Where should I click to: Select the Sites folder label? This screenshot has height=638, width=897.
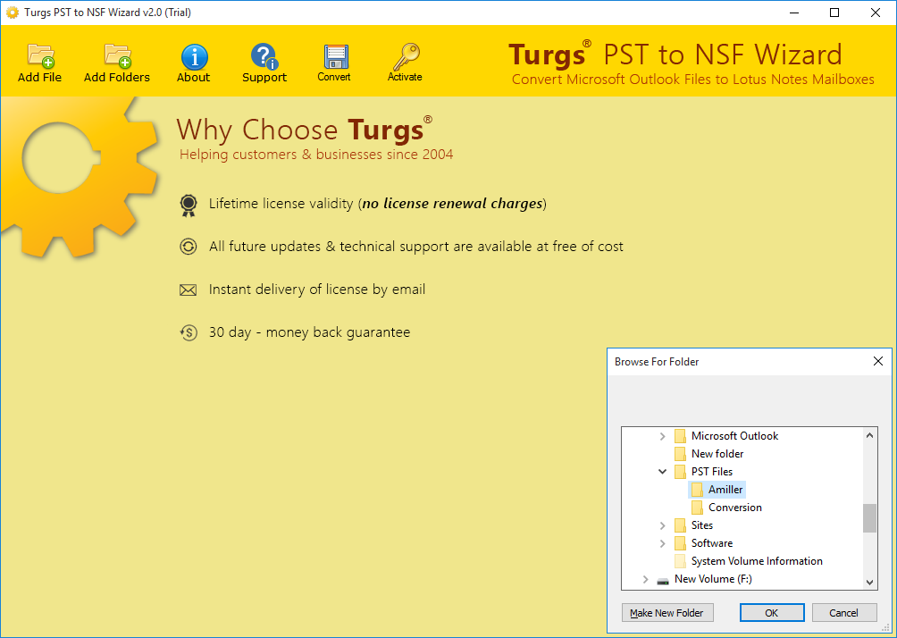coord(702,525)
